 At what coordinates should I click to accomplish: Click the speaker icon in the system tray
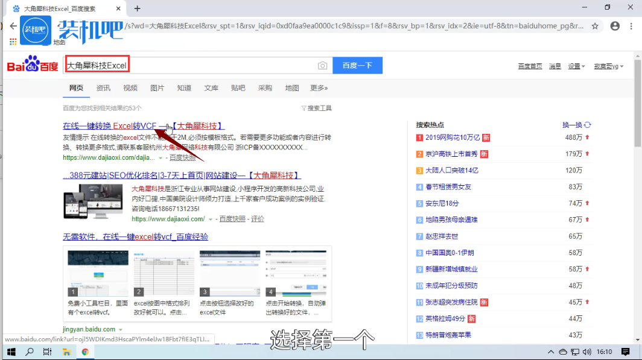(x=586, y=351)
